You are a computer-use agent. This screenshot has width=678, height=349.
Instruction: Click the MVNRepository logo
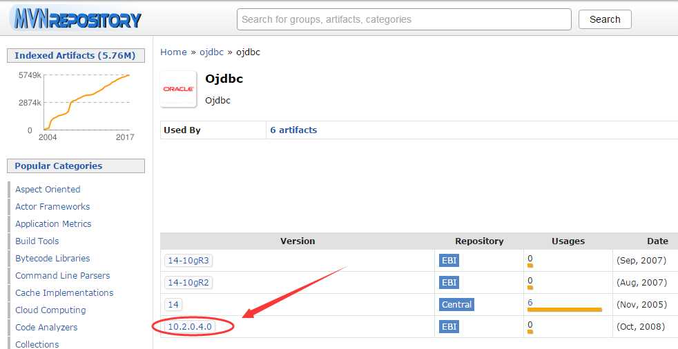[77, 19]
